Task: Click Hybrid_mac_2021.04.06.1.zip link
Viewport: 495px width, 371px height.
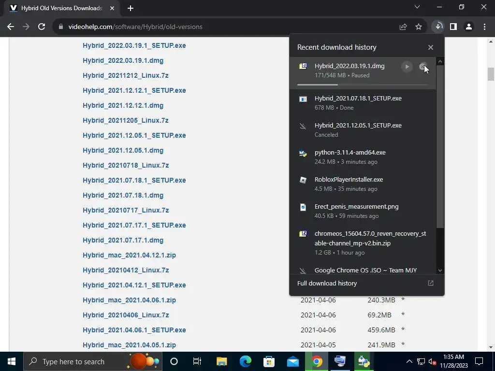Action: click(129, 300)
